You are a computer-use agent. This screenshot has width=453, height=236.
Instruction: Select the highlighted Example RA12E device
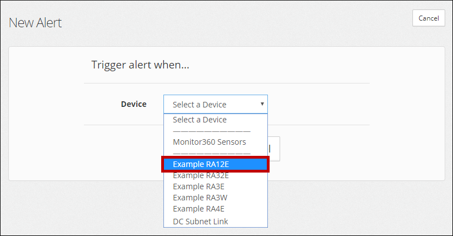[x=216, y=164]
